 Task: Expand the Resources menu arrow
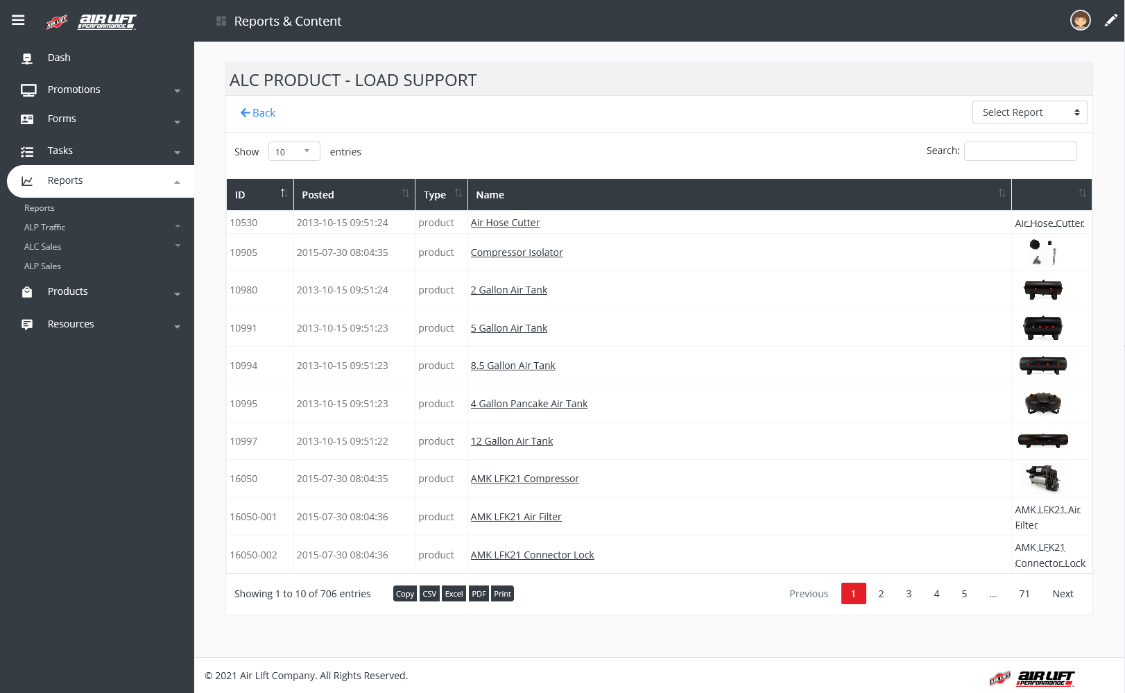[x=177, y=327]
